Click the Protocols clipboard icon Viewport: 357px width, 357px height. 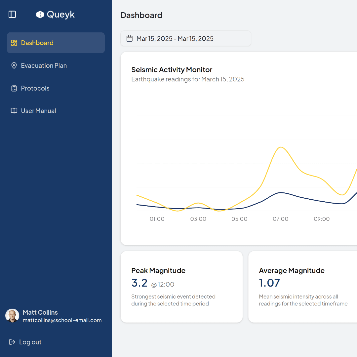[14, 88]
